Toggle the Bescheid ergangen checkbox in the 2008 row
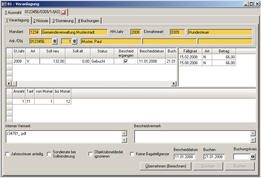Viewport: 261px width, 178px height. (126, 61)
